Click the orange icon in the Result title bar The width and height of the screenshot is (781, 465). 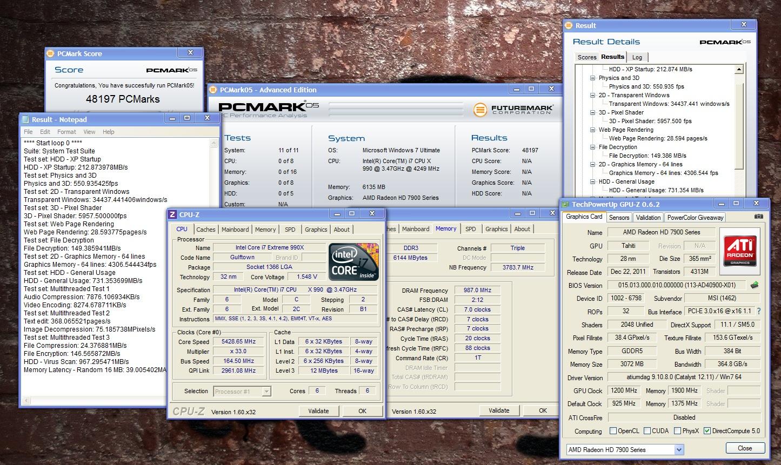point(569,25)
